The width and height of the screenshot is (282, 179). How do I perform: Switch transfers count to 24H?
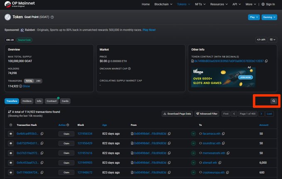[x=38, y=81]
